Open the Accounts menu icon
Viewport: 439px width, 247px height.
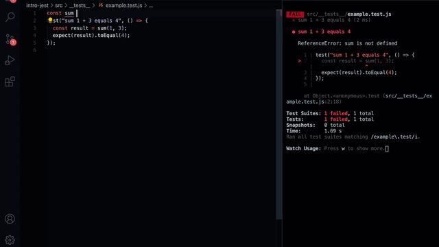point(10,219)
